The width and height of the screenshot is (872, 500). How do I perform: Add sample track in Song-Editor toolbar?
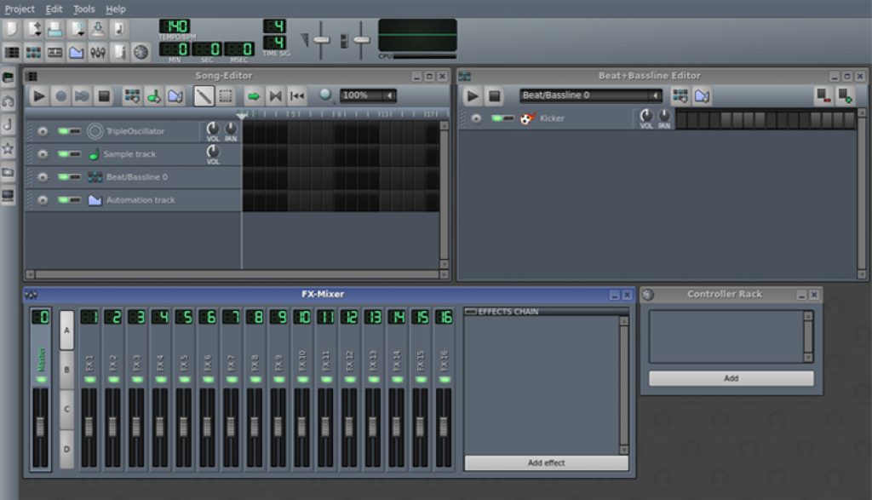point(153,96)
